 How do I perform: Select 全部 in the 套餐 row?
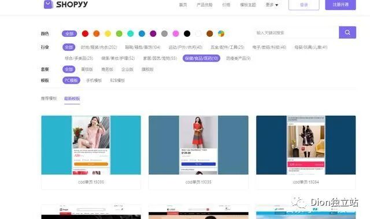click(69, 69)
